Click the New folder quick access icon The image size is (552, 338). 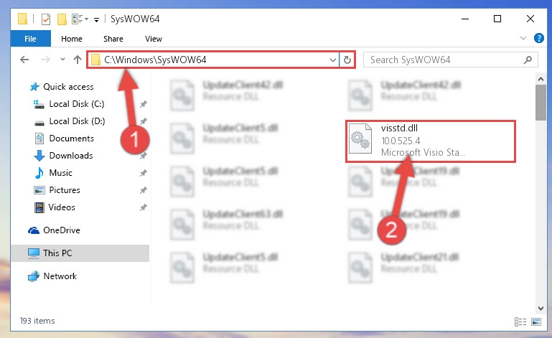point(62,19)
